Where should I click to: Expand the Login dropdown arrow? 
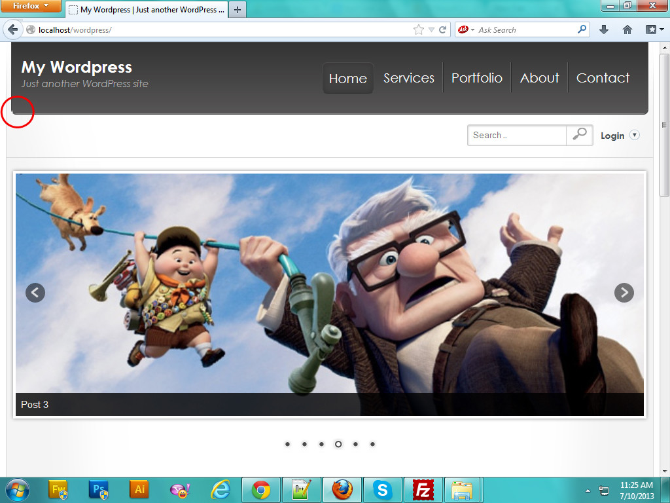[635, 135]
